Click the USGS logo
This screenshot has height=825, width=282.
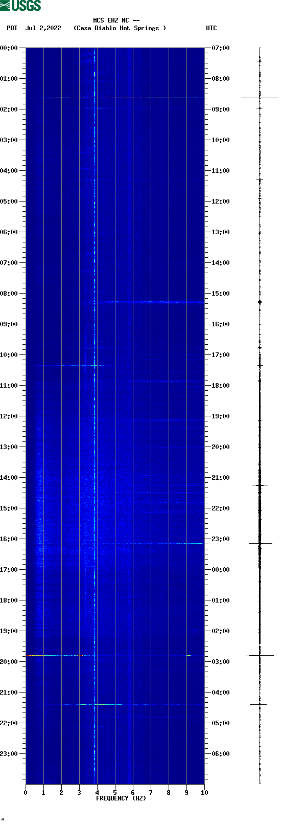20,6
